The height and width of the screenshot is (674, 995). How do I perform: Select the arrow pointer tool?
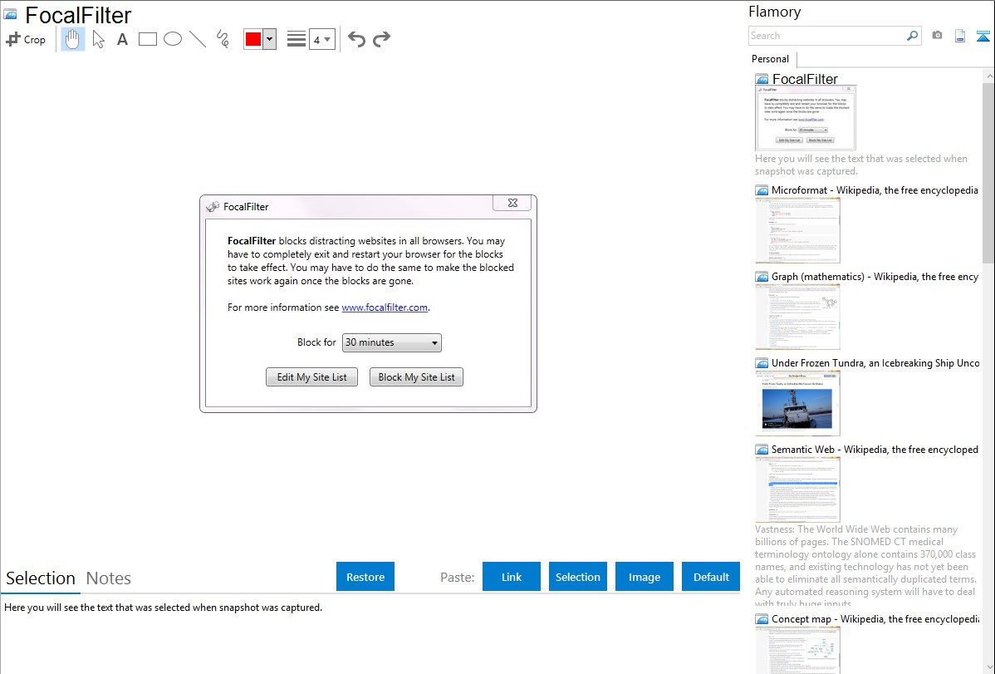click(98, 39)
